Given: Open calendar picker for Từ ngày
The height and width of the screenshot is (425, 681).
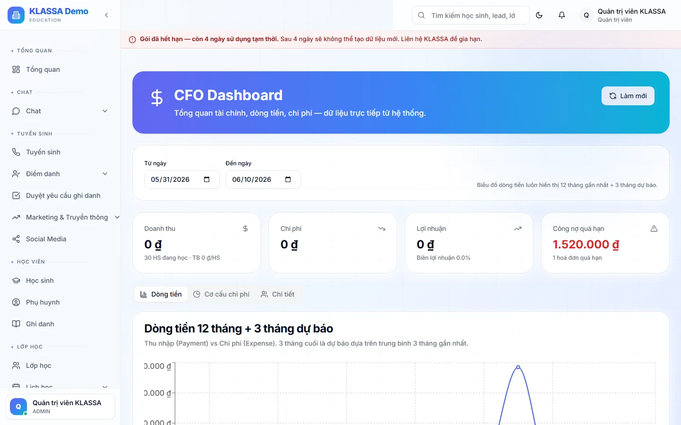Looking at the screenshot, I should click(207, 179).
